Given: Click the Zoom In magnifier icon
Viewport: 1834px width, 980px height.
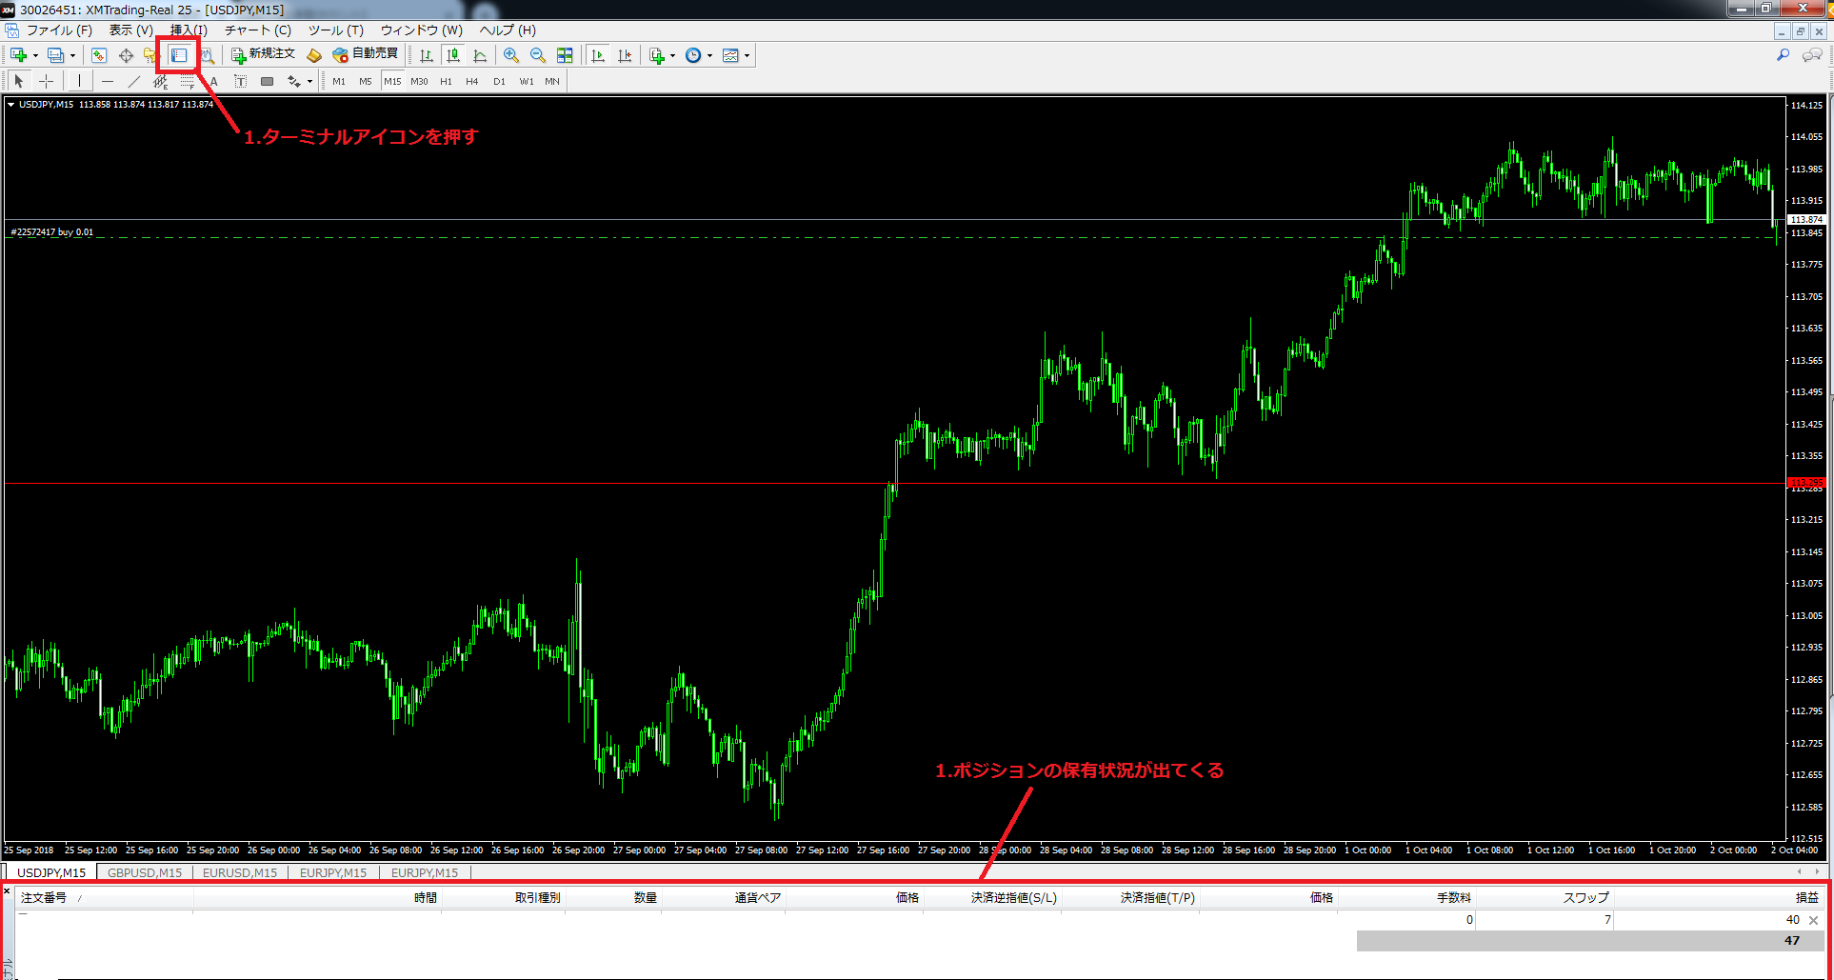Looking at the screenshot, I should click(x=511, y=55).
